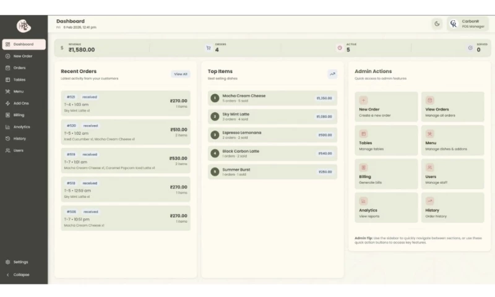Open recent order #506
This screenshot has height=297, width=495.
126,218
